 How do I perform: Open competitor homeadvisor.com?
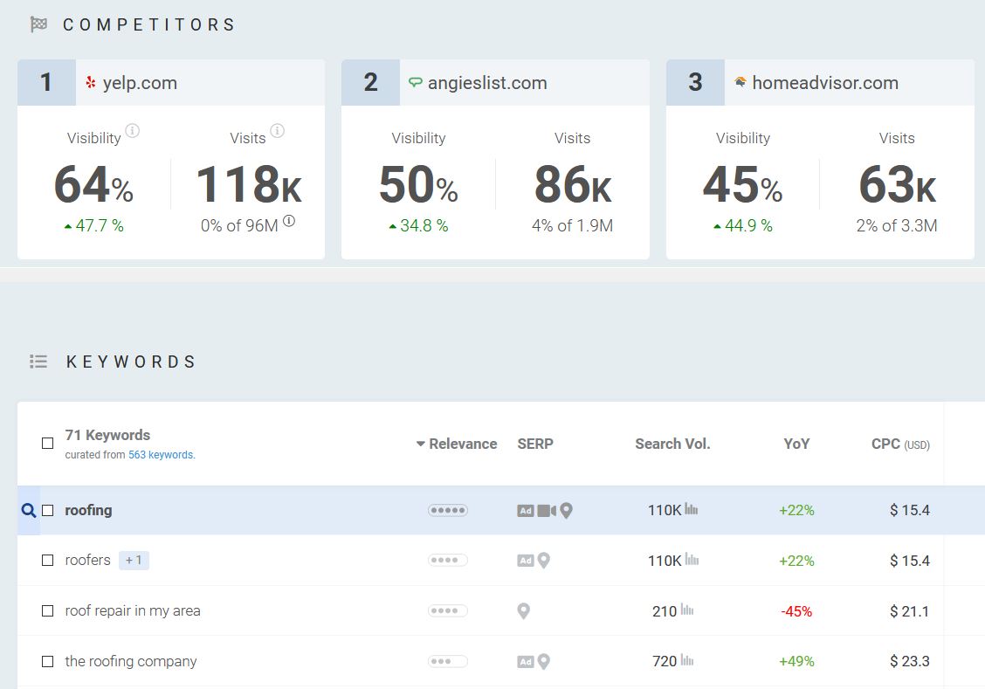[825, 83]
